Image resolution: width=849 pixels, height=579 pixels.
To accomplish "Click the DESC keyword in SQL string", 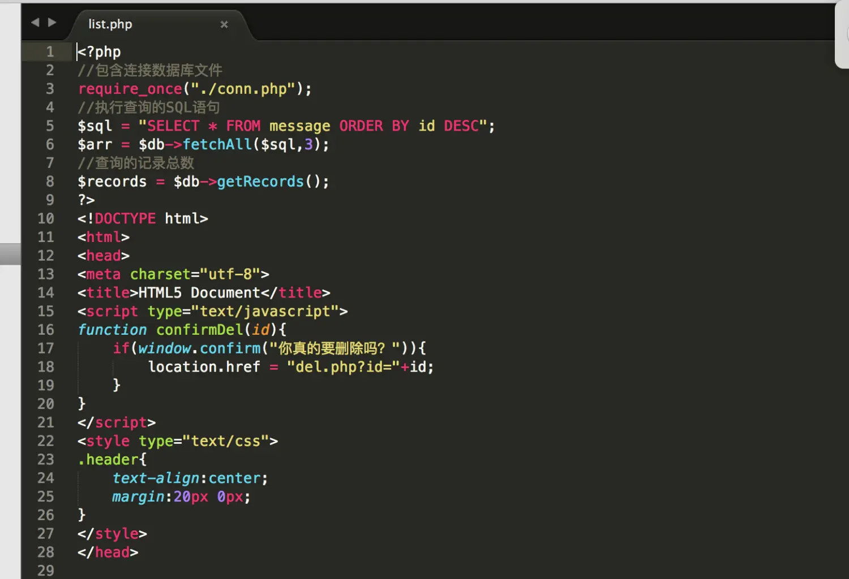I will 461,126.
